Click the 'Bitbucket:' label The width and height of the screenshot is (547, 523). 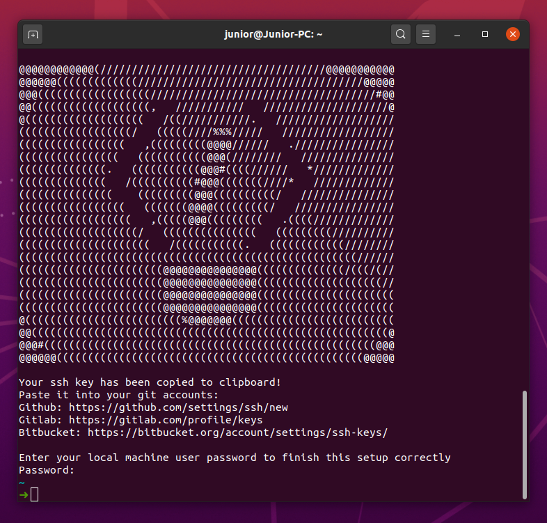click(x=50, y=432)
